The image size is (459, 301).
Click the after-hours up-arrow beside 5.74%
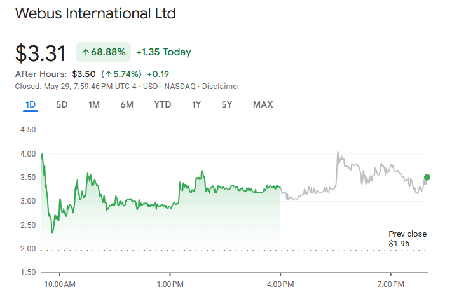tap(109, 74)
